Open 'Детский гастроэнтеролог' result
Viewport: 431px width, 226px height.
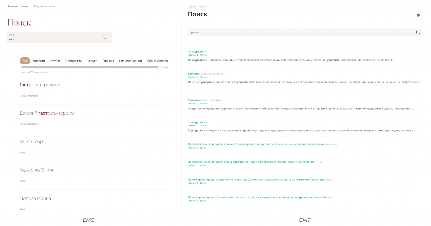(x=47, y=113)
